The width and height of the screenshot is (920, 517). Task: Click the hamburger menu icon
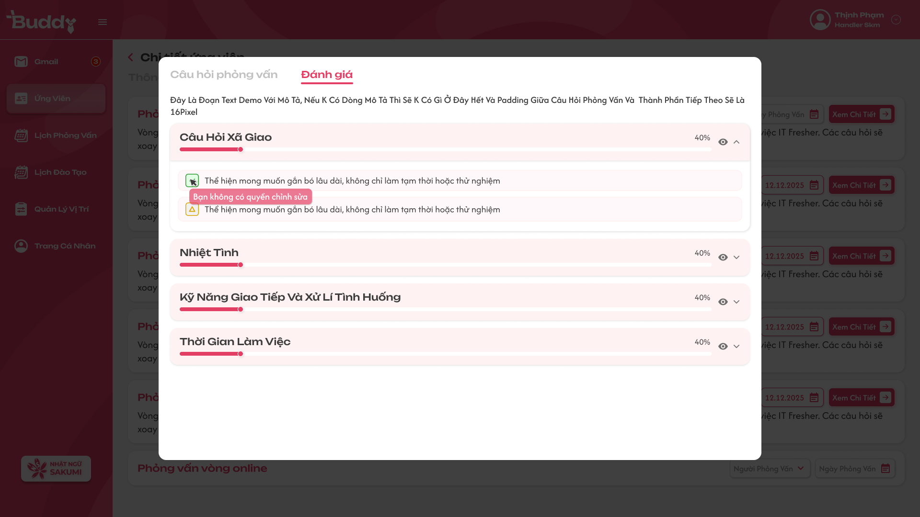point(103,22)
